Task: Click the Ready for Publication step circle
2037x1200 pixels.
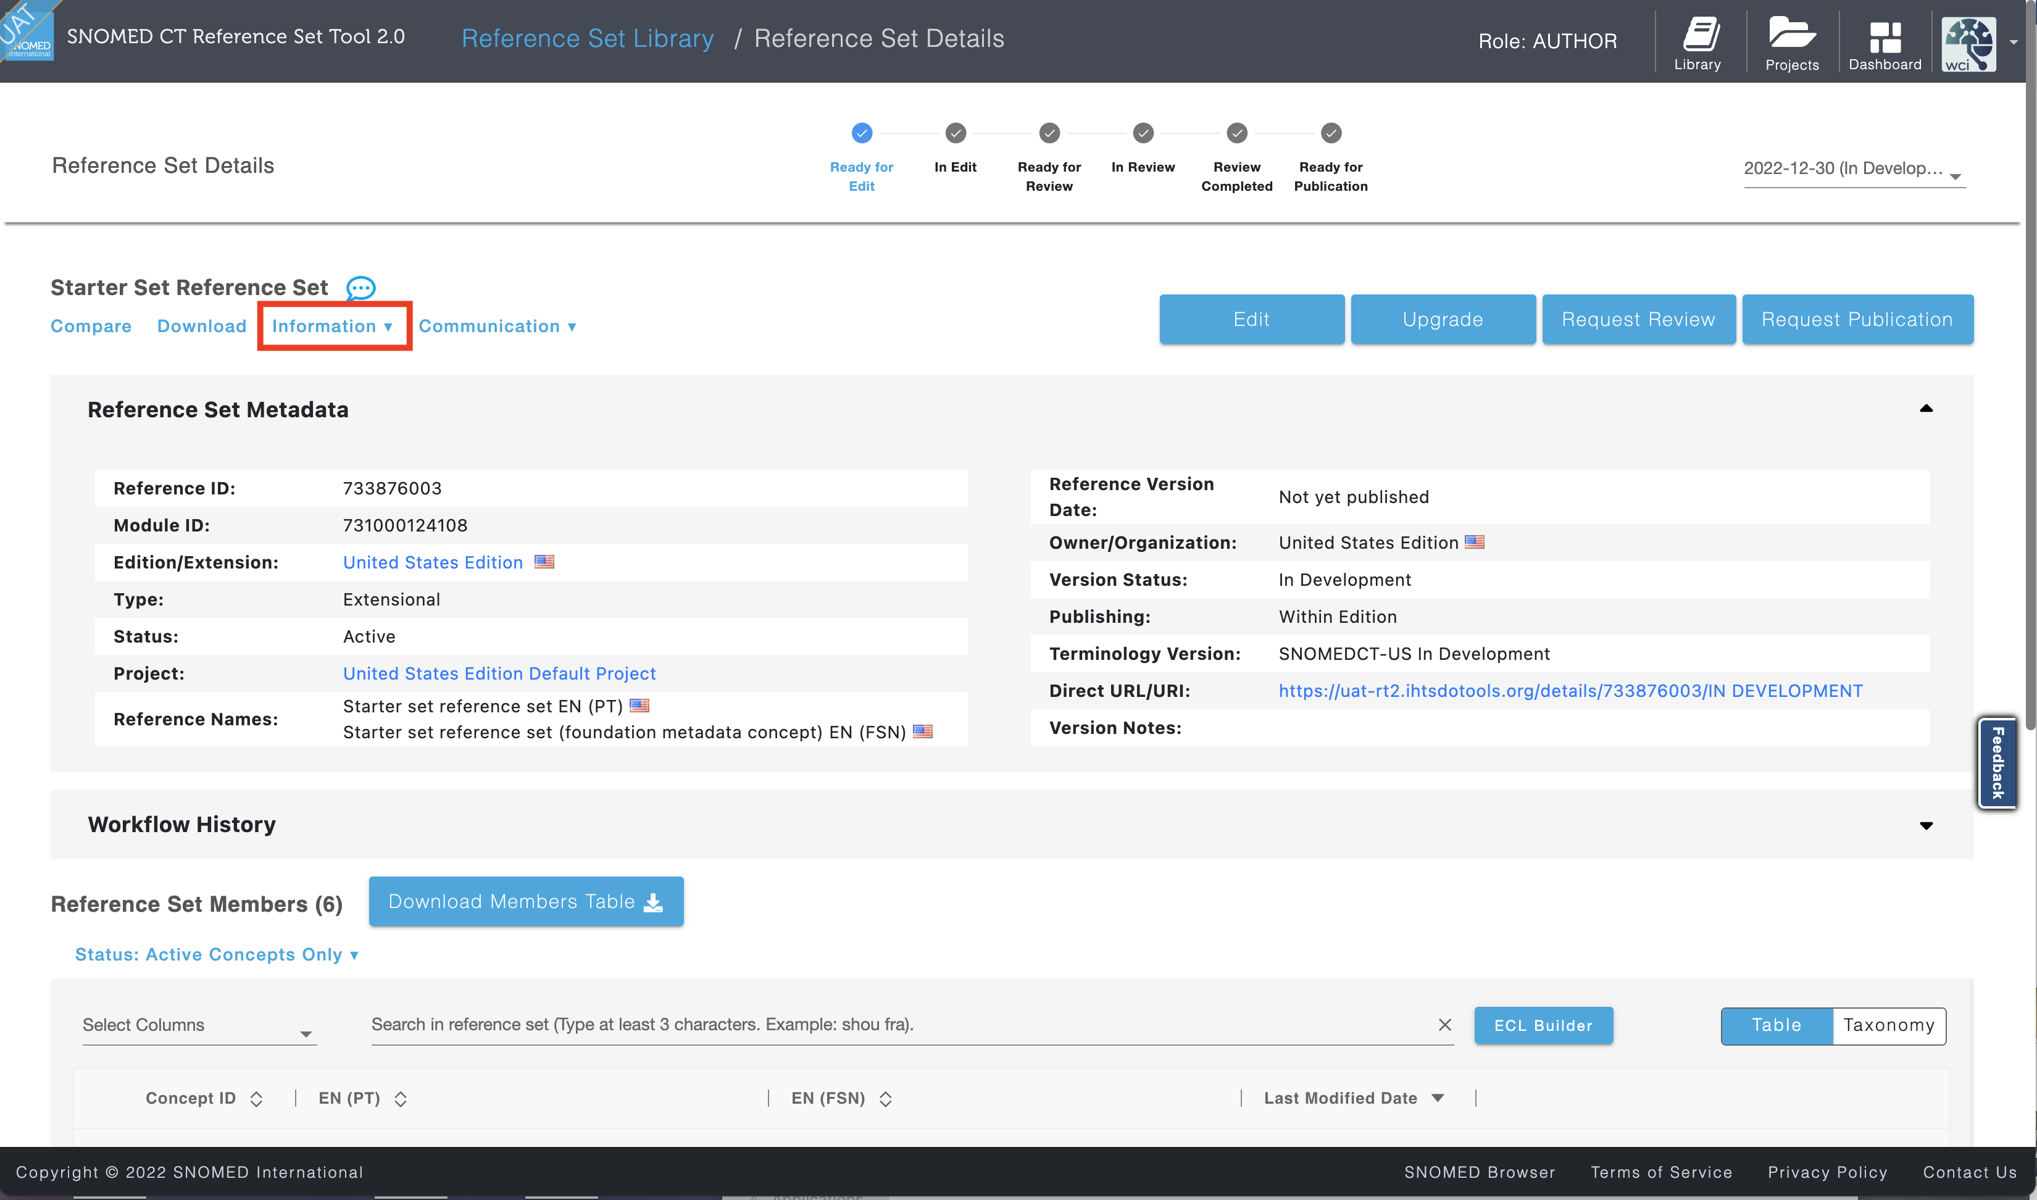Action: tap(1330, 133)
